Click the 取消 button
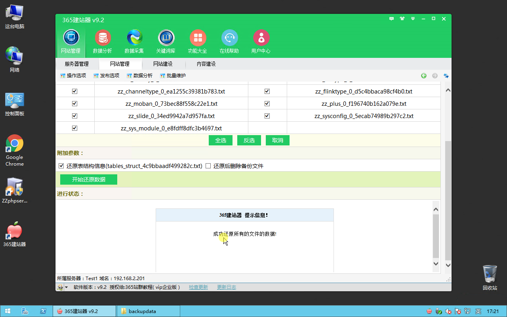The height and width of the screenshot is (317, 507). click(x=278, y=140)
